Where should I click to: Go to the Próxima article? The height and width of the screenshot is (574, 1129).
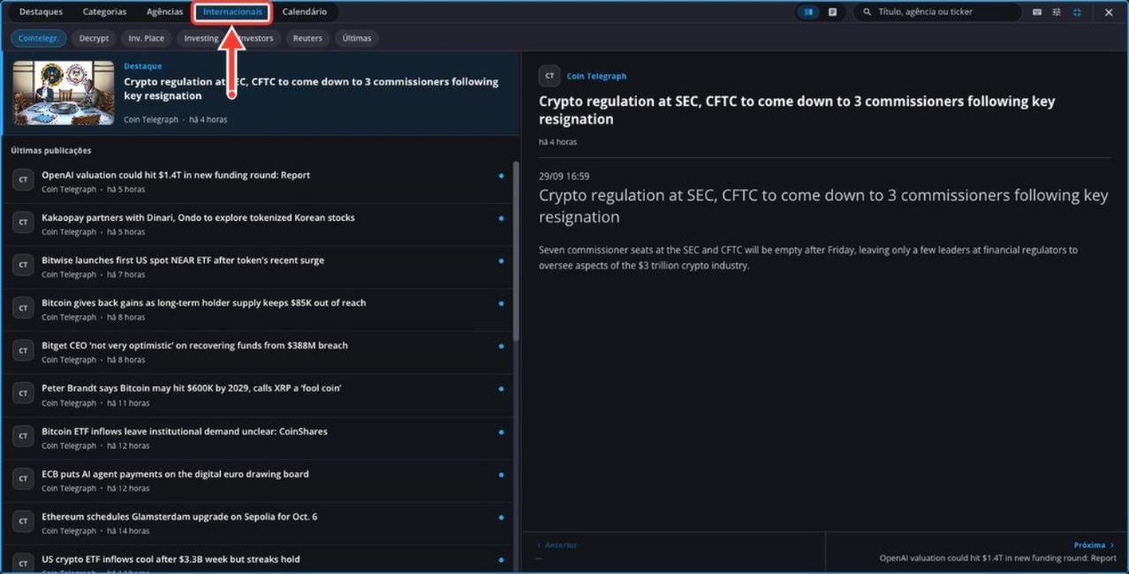click(1094, 546)
